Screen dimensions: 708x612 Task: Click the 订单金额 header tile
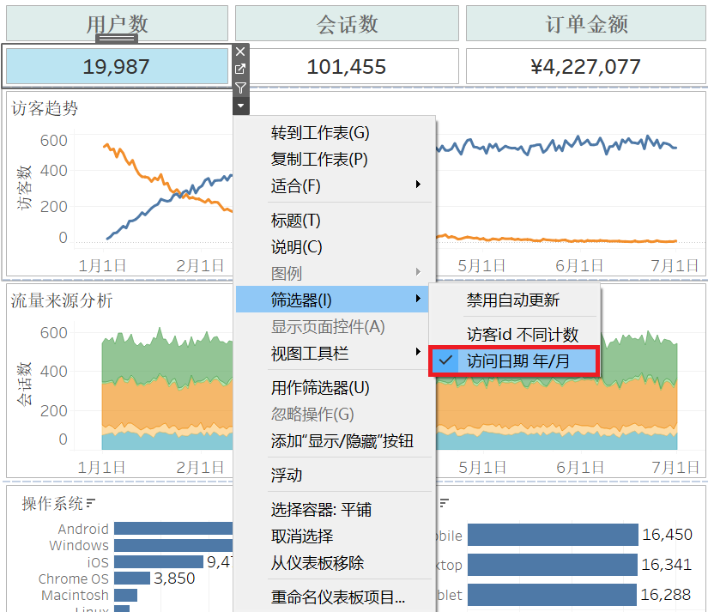click(x=586, y=23)
